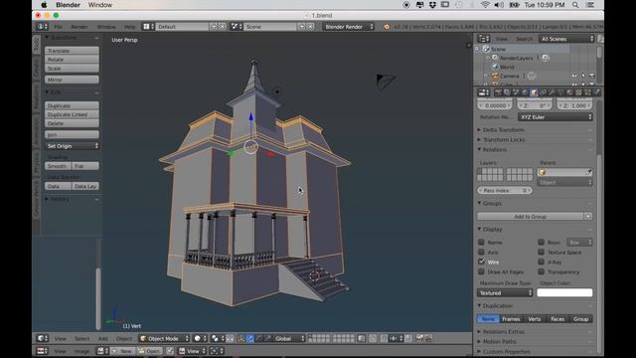Click the UV/Image editor type icon
The height and width of the screenshot is (358, 636).
point(42,351)
